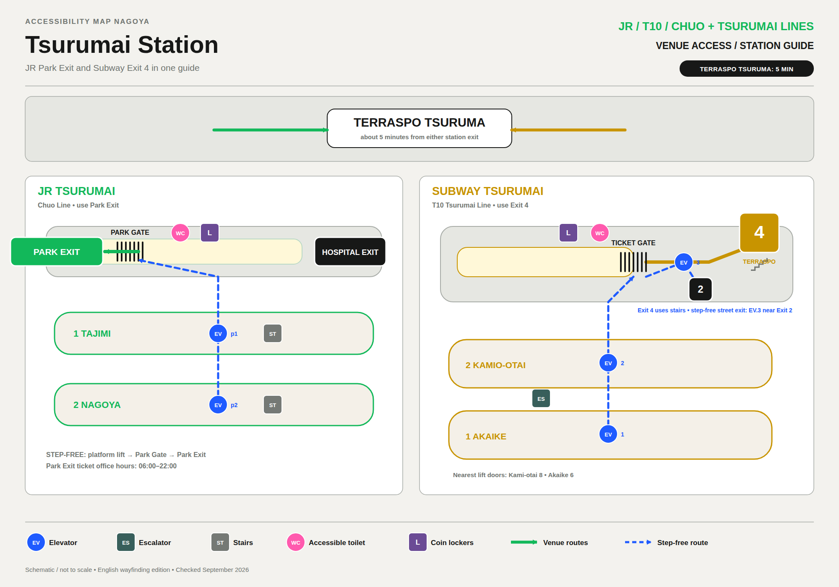839x587 pixels.
Task: Click the STEP-FREE platform lift route note
Action: (x=126, y=455)
